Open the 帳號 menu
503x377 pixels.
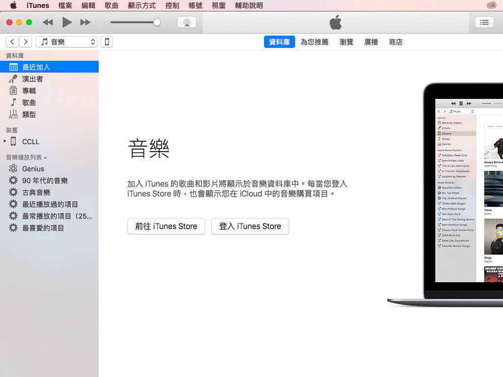tap(196, 5)
